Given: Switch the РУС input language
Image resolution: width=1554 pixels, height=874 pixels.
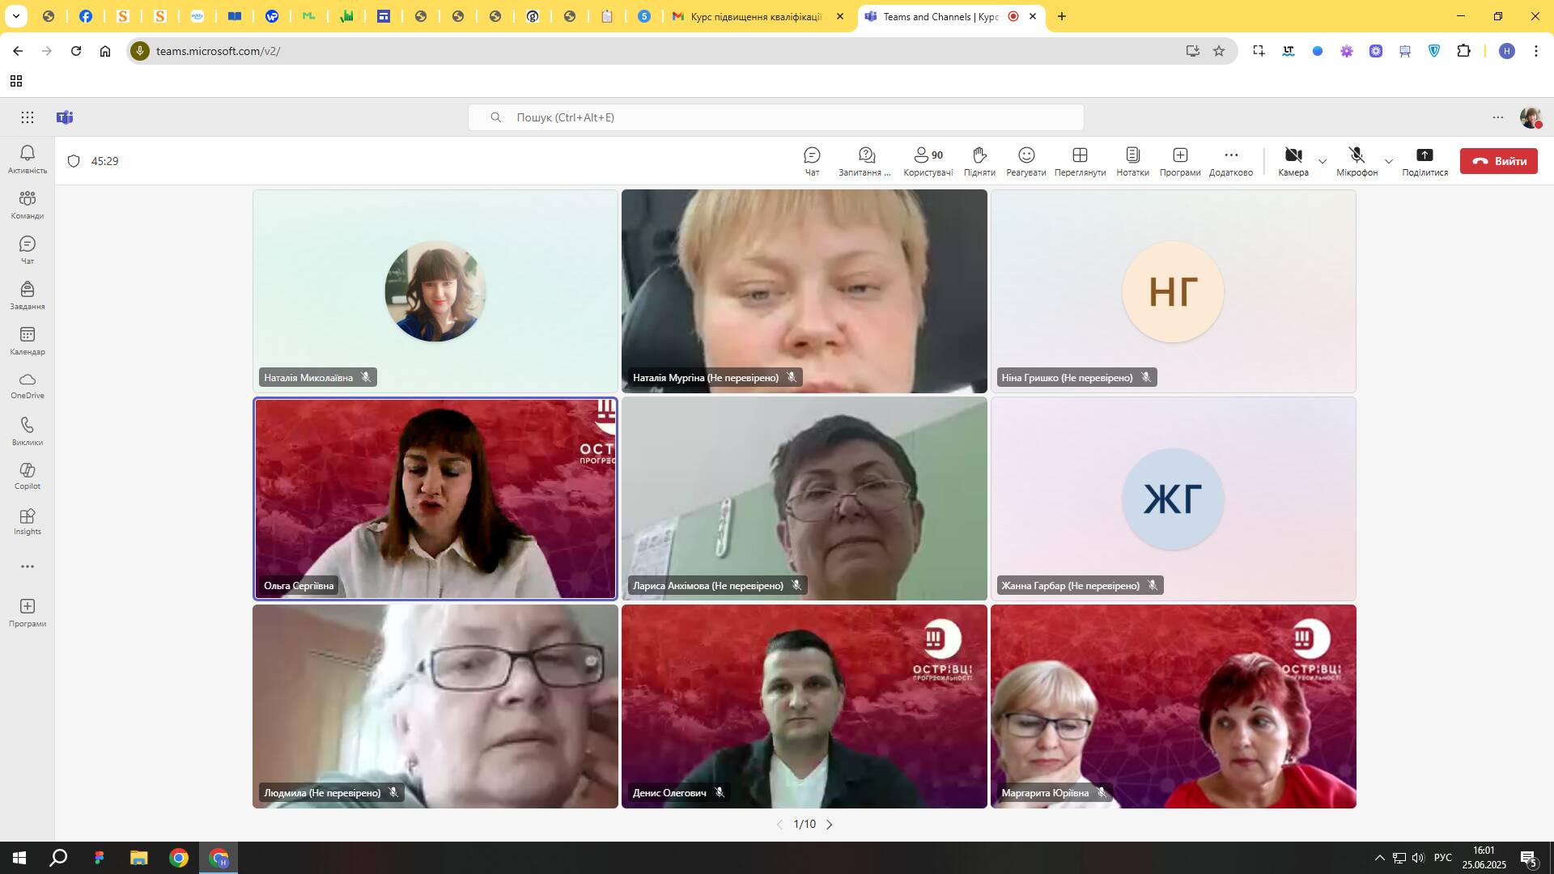Looking at the screenshot, I should [1442, 858].
